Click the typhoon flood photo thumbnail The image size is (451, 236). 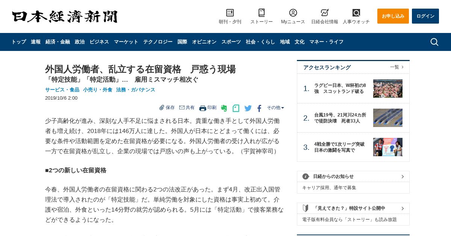point(388,118)
